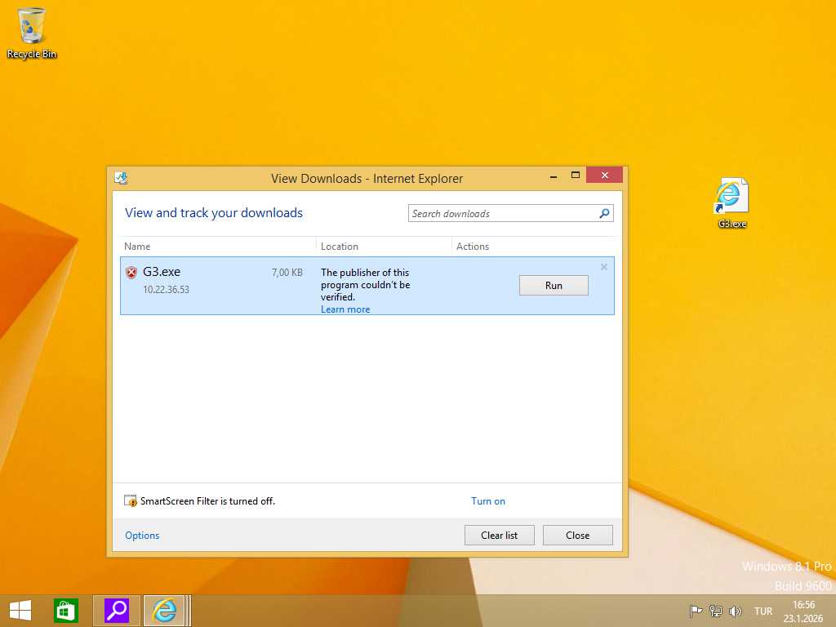
Task: Close the window with the red X
Action: pyautogui.click(x=604, y=175)
